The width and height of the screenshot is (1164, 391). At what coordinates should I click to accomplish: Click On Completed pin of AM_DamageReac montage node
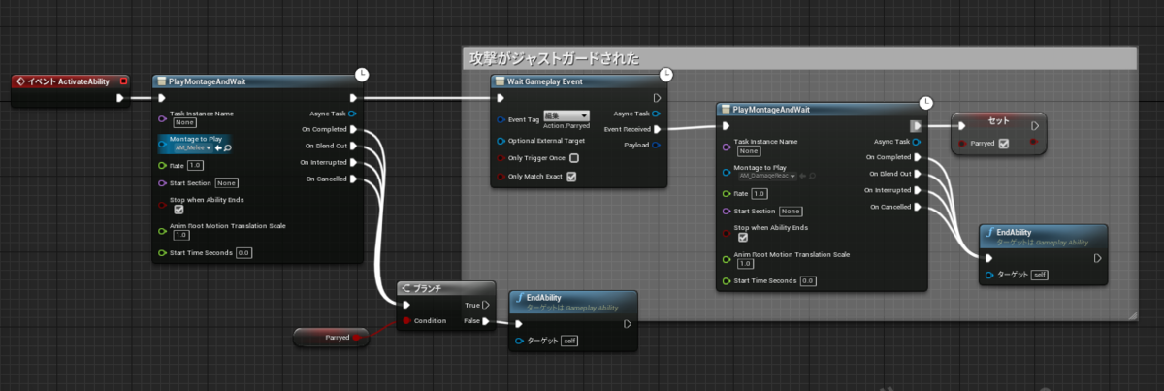pos(918,156)
